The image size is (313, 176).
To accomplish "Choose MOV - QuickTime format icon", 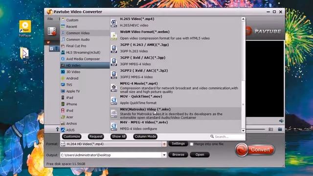I will point(114,101).
